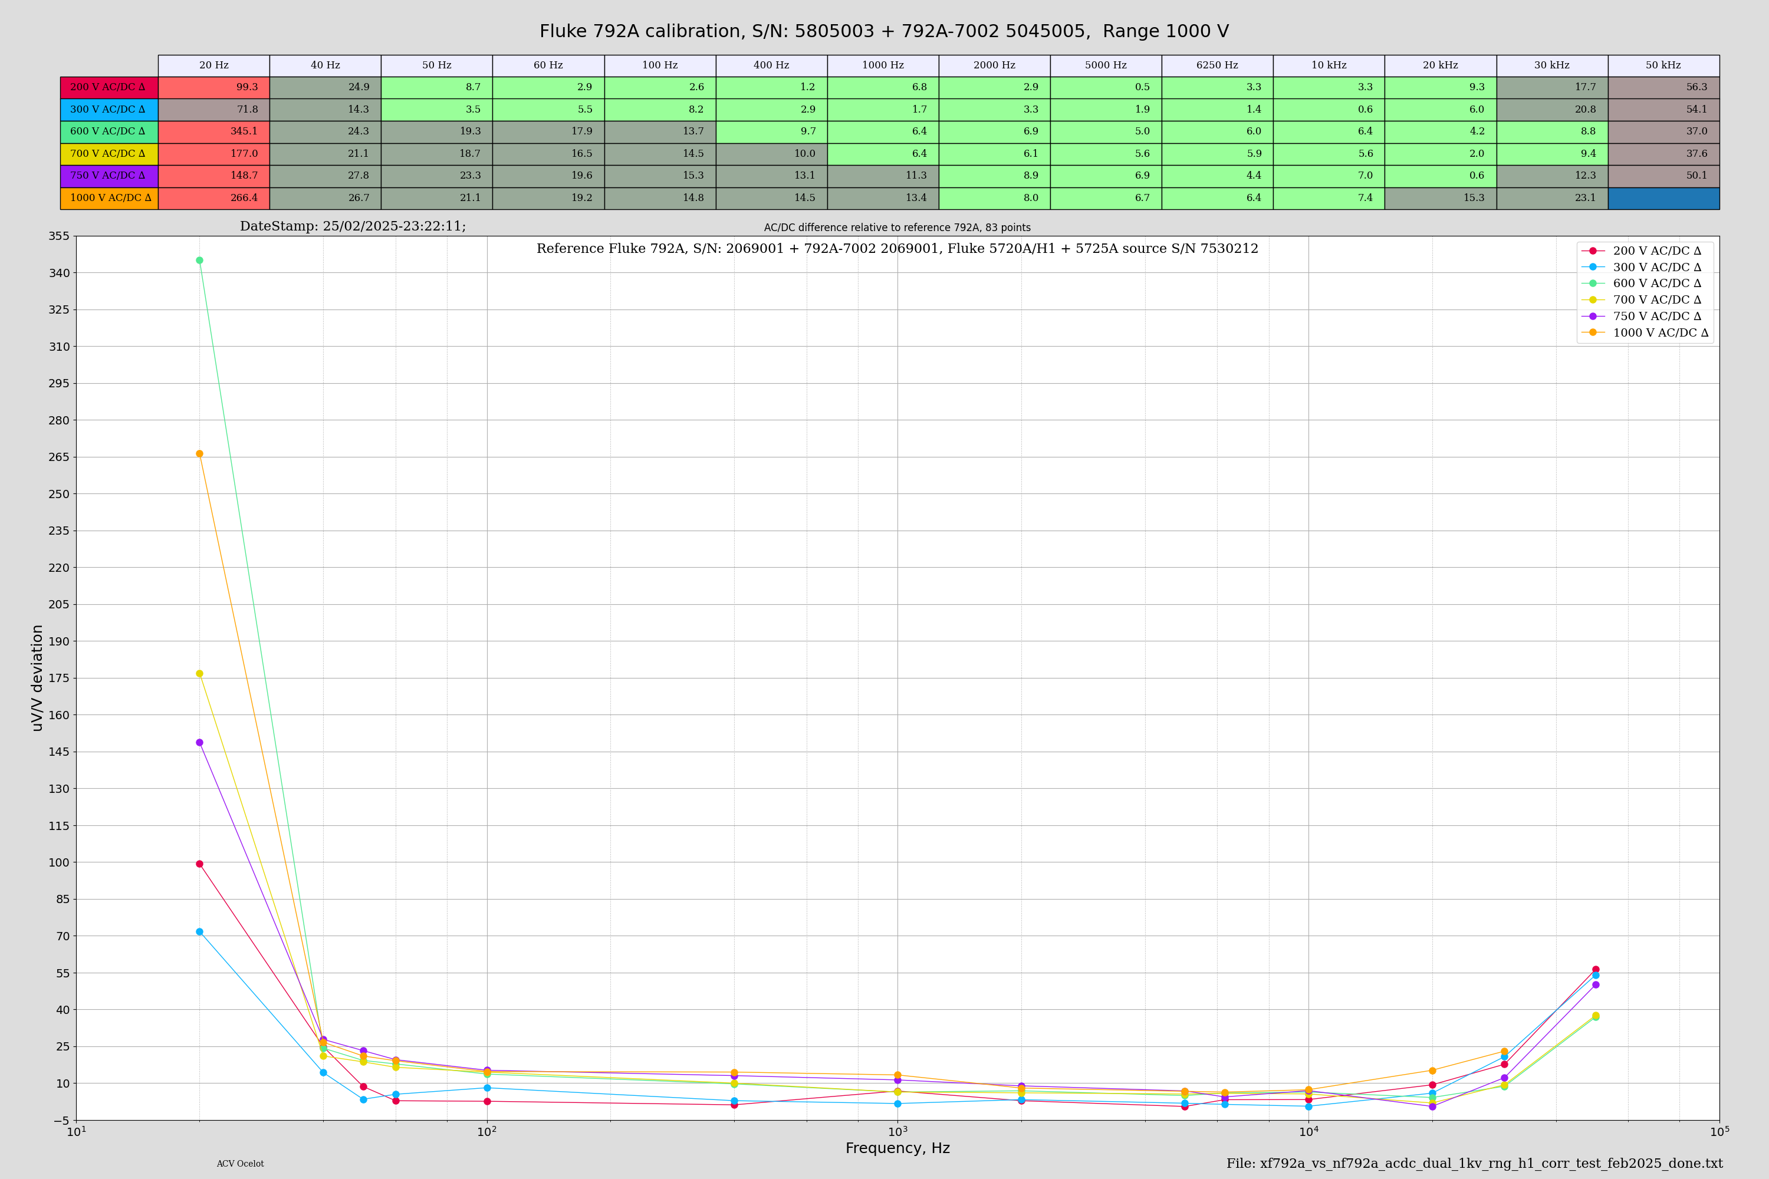Select the 6250 Hz column header
Viewport: 1769px width, 1179px height.
coord(1217,65)
